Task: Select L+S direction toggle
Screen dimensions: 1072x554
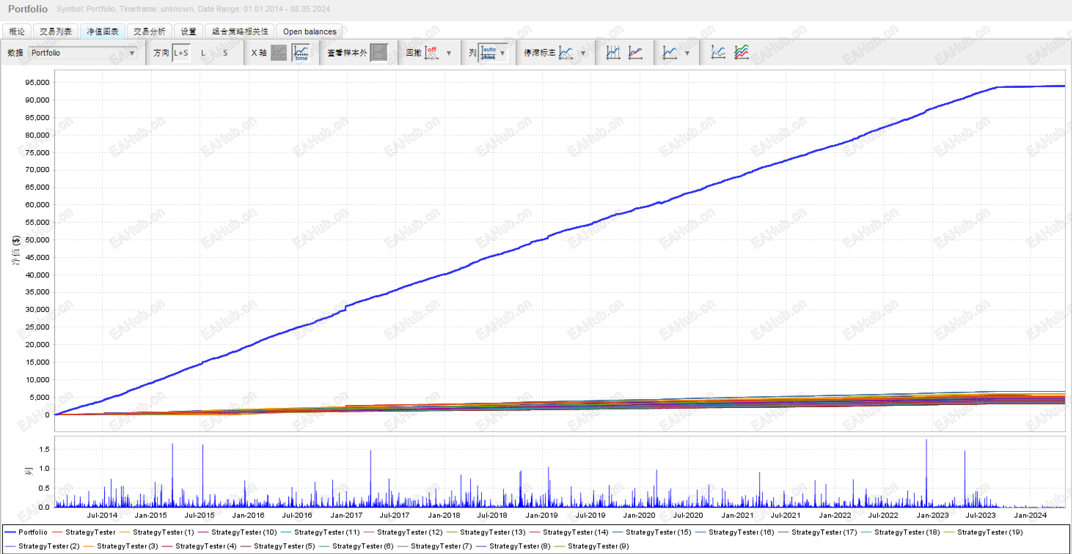Action: tap(181, 53)
